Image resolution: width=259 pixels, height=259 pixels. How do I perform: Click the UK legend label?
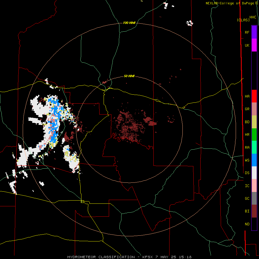click(247, 45)
